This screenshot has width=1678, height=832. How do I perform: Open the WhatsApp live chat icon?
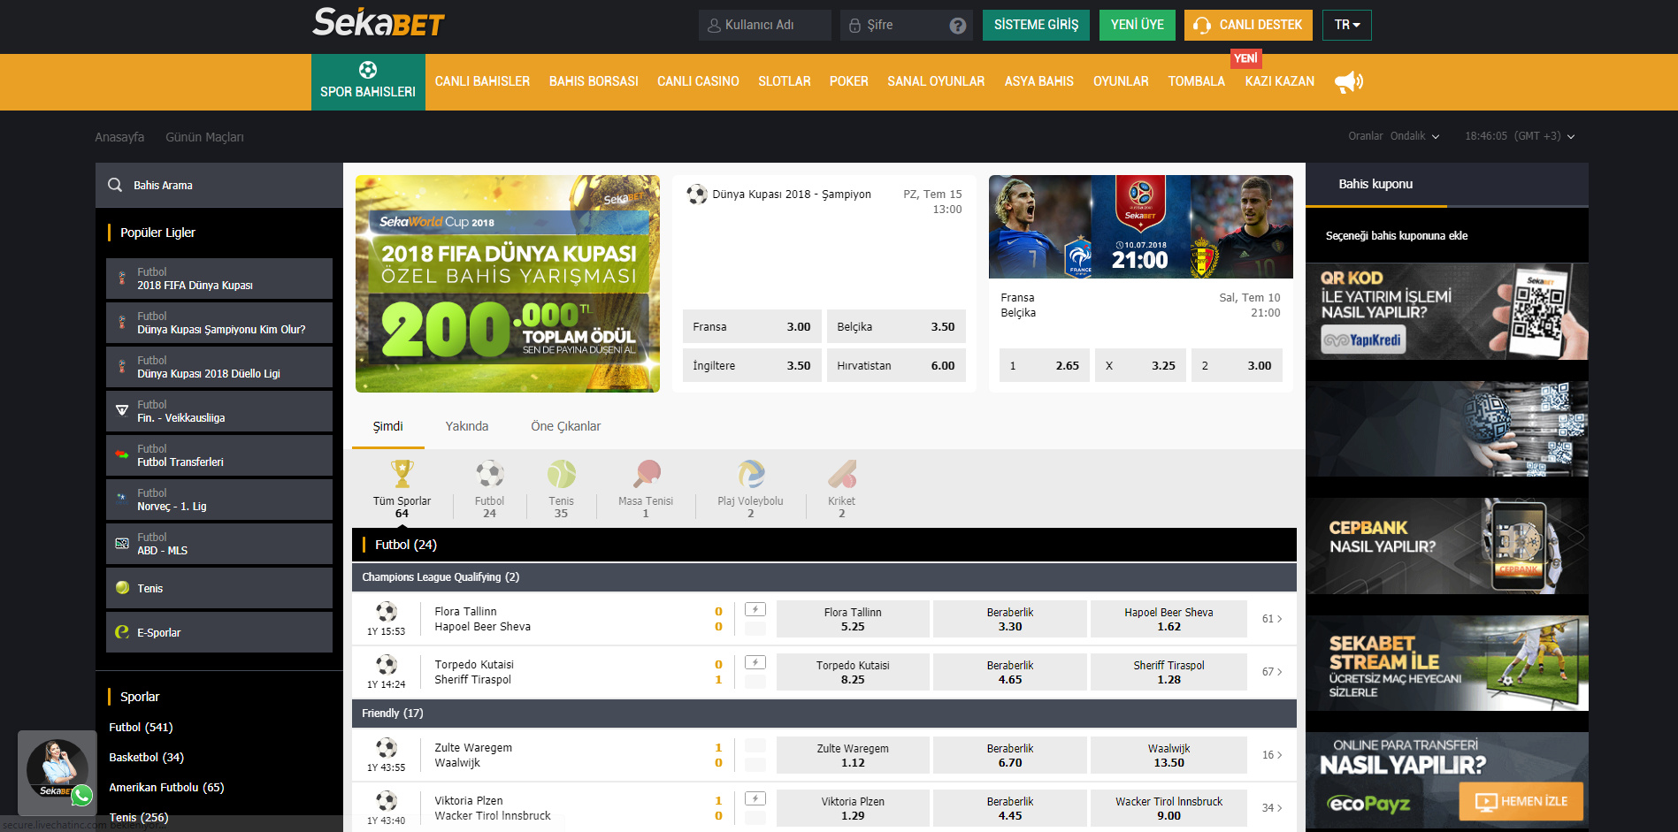point(82,795)
